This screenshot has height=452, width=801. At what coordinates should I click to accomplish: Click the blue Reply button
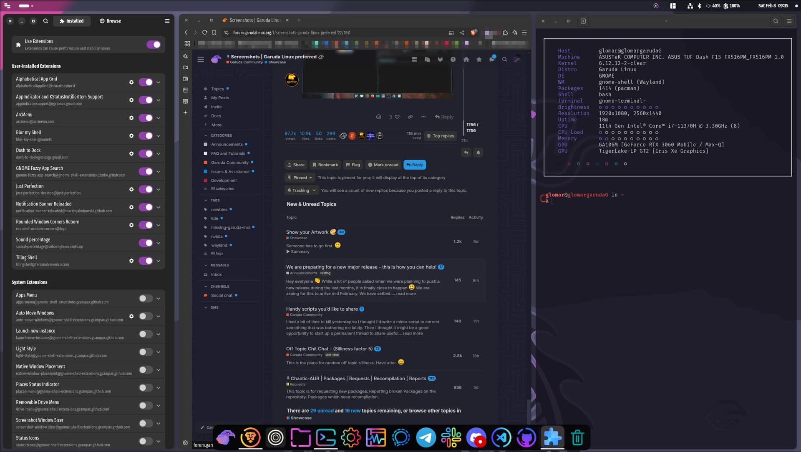tap(415, 165)
